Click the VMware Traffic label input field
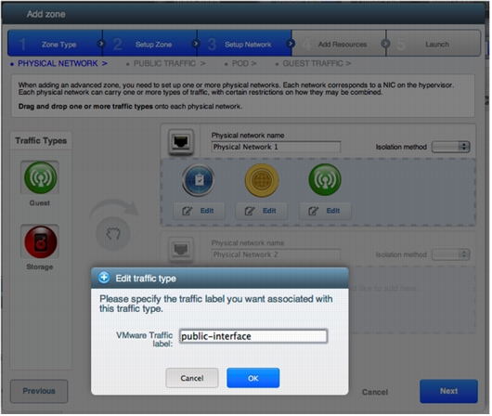 click(253, 336)
